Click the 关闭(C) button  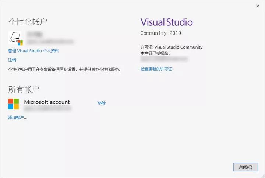(245, 167)
